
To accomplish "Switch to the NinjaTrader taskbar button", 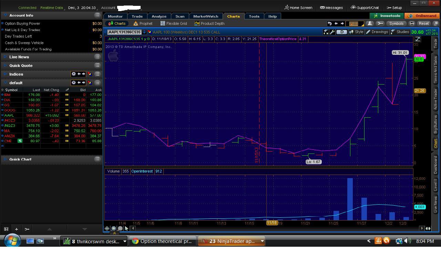I will 232,241.
